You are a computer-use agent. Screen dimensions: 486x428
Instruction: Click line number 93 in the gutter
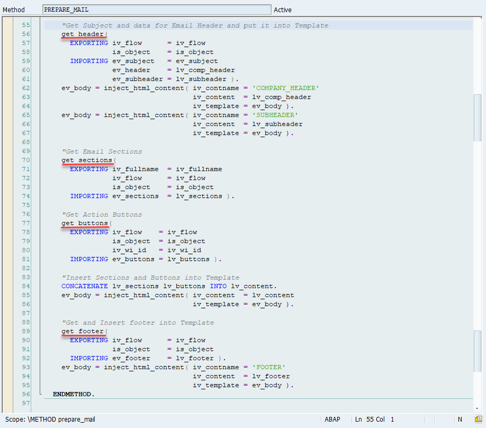26,367
